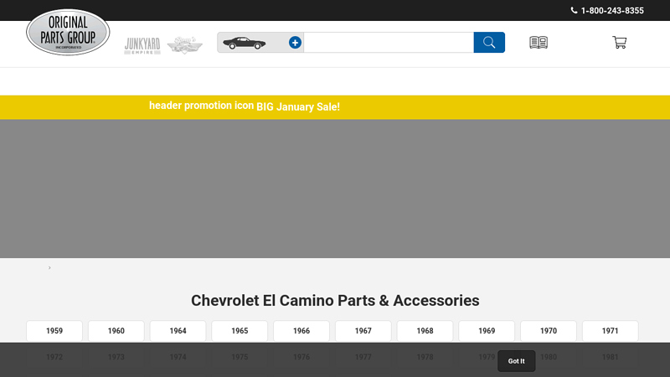Open the Junkyard Empire logo link
The height and width of the screenshot is (377, 670).
pyautogui.click(x=142, y=45)
